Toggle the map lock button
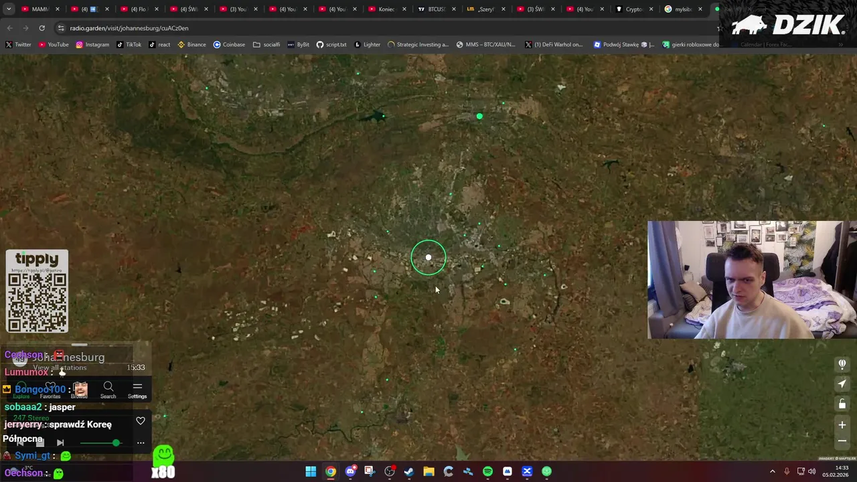857x482 pixels. [x=842, y=404]
